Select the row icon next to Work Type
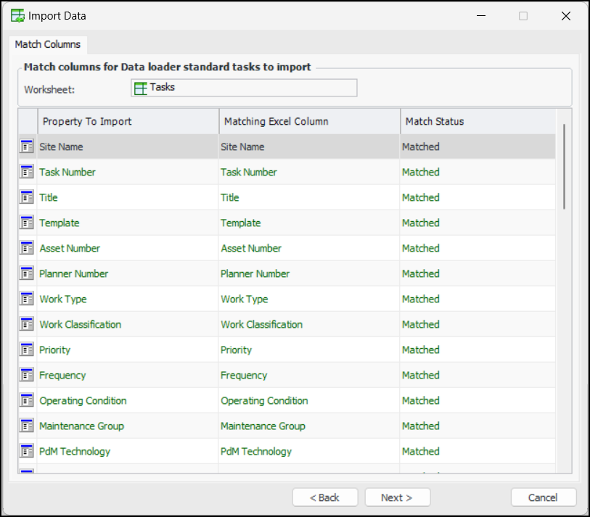 (x=27, y=299)
